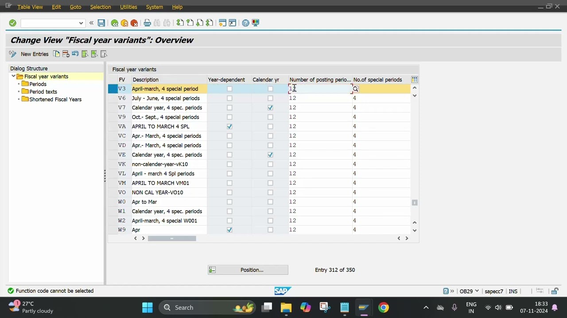Click the Print icon
567x318 pixels.
click(147, 23)
